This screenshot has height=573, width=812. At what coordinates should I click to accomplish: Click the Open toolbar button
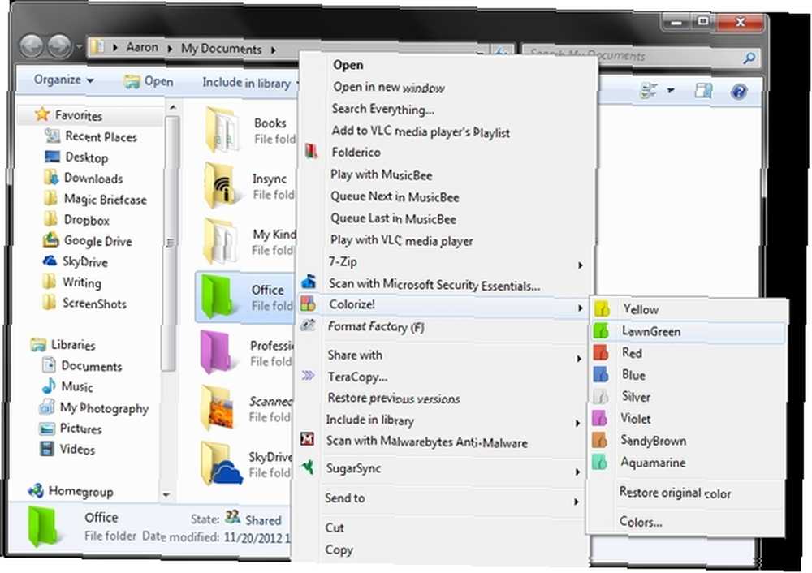click(x=149, y=80)
